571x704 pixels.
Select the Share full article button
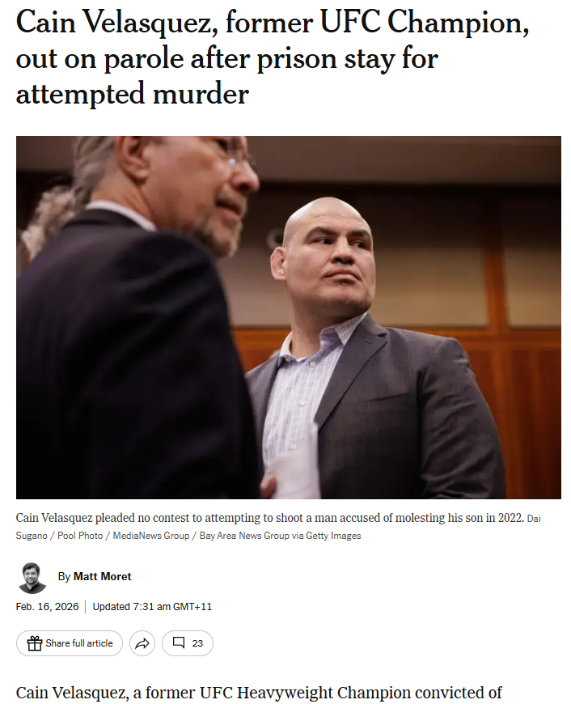tap(70, 643)
